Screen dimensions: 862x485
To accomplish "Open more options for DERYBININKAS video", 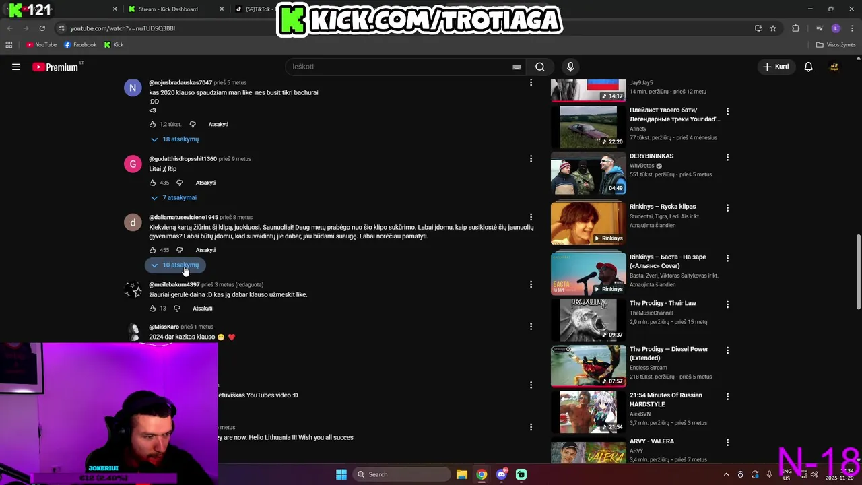I will pyautogui.click(x=727, y=157).
